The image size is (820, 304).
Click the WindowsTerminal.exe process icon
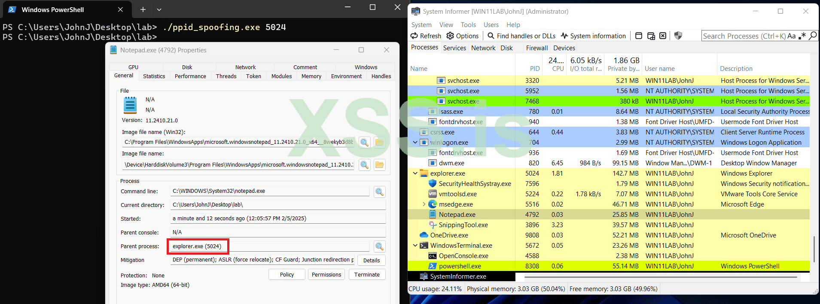(424, 245)
